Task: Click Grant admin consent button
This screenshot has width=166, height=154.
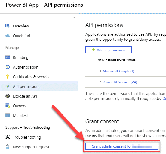Action: pos(121,146)
